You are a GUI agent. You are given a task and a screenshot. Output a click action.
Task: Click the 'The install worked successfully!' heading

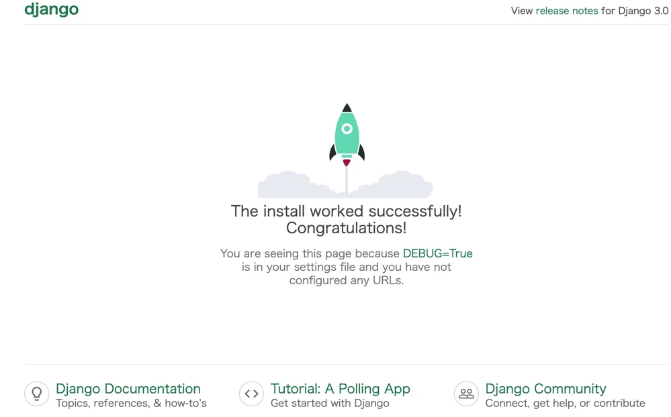coord(346,219)
